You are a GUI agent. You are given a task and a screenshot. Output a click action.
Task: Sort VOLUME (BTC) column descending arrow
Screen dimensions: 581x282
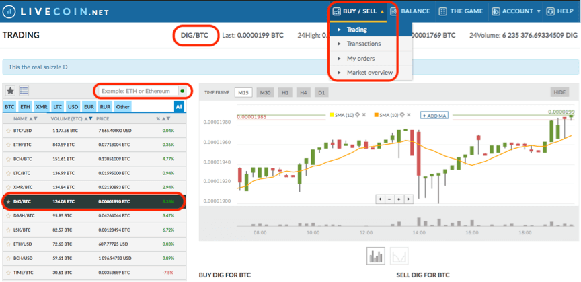coord(90,119)
